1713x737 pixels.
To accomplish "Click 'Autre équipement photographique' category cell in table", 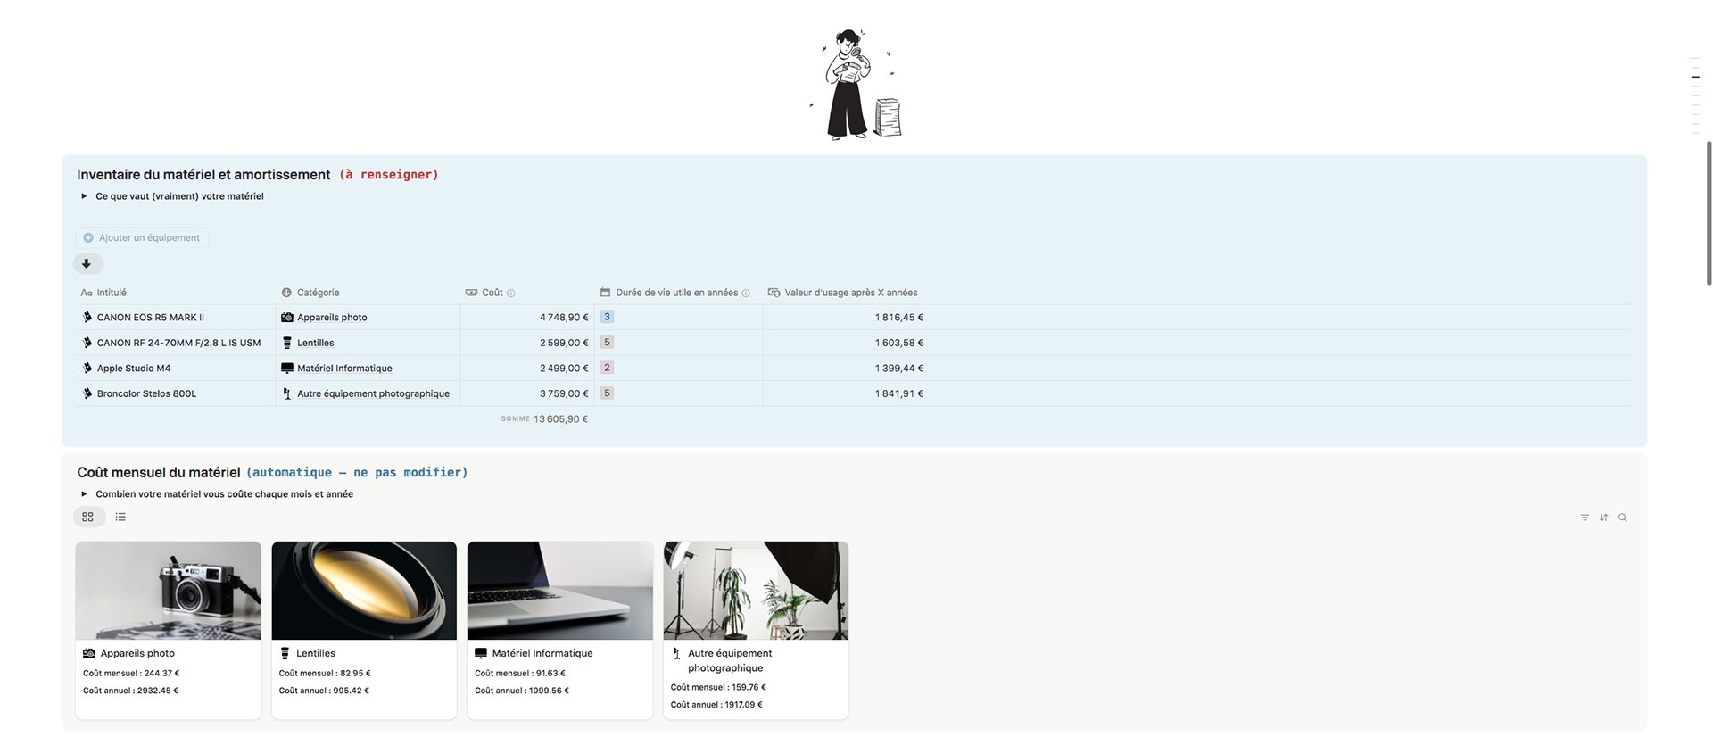I will 365,393.
